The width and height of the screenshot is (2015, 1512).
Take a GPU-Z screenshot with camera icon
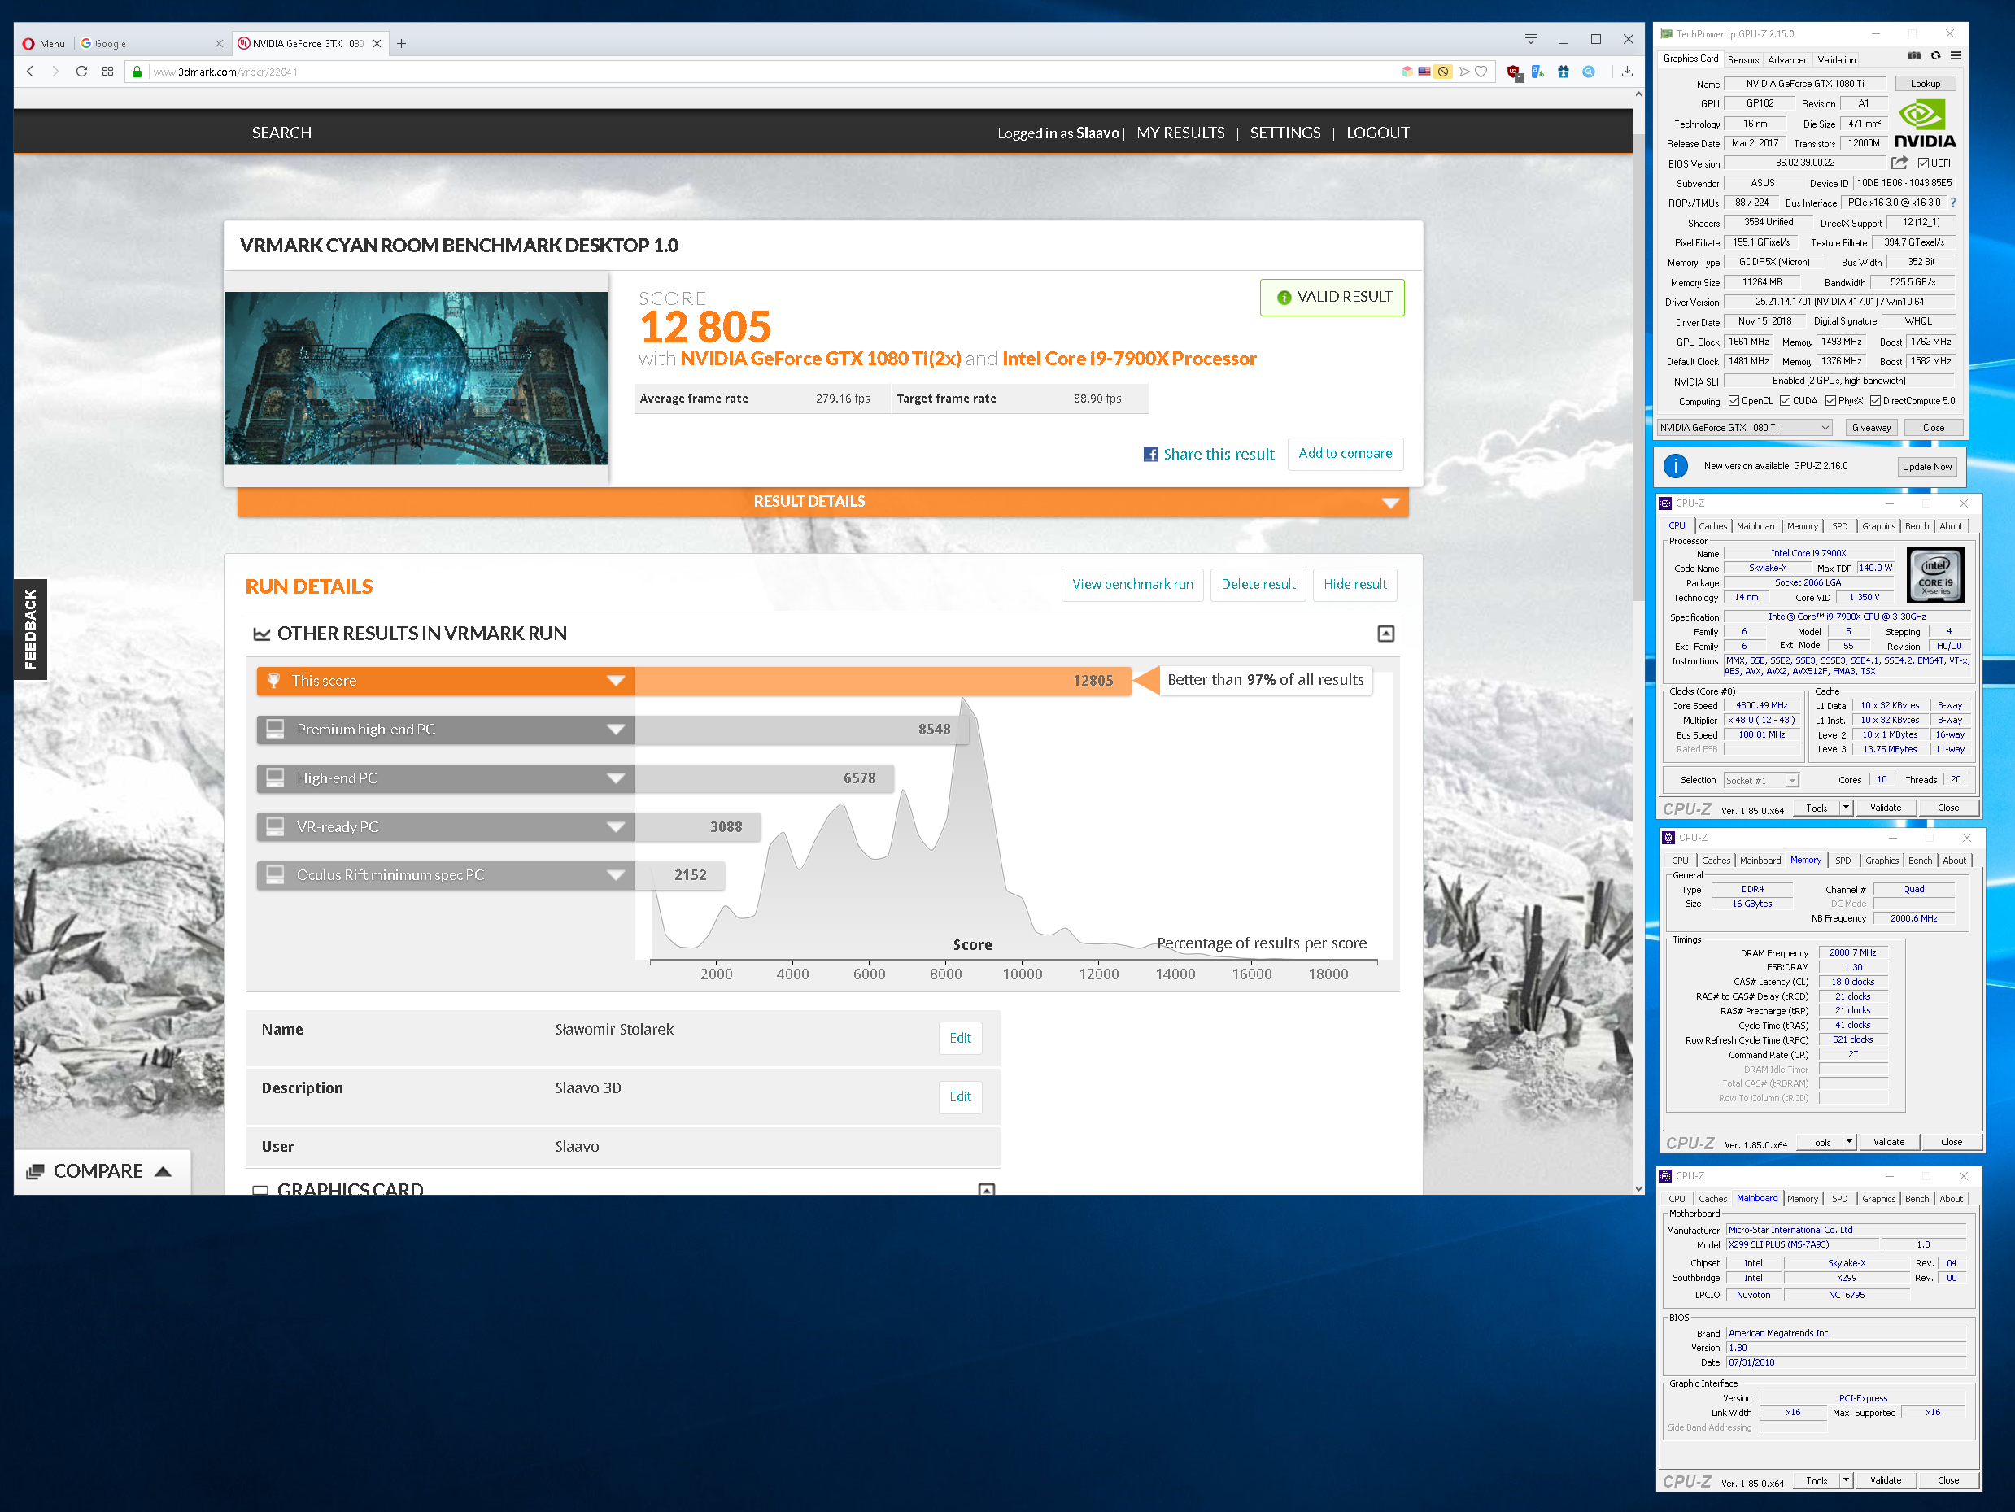1914,56
